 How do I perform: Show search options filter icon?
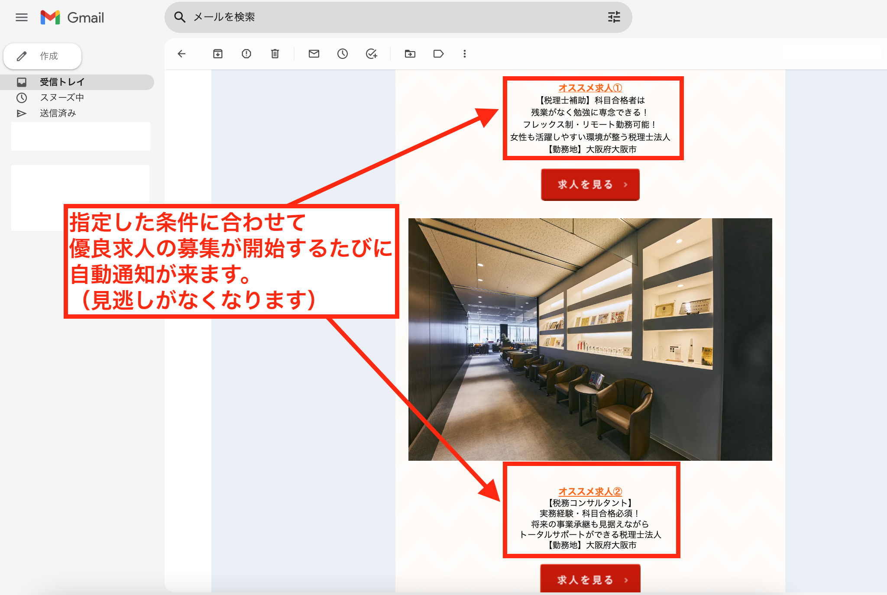pyautogui.click(x=614, y=17)
